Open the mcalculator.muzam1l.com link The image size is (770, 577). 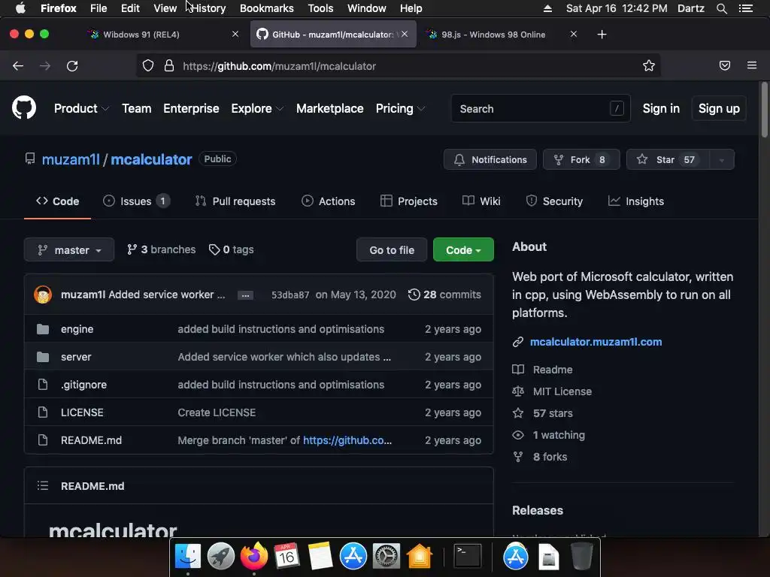coord(596,342)
